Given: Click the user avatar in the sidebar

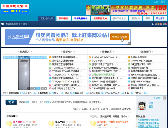Looking at the screenshot, I should (142, 106).
